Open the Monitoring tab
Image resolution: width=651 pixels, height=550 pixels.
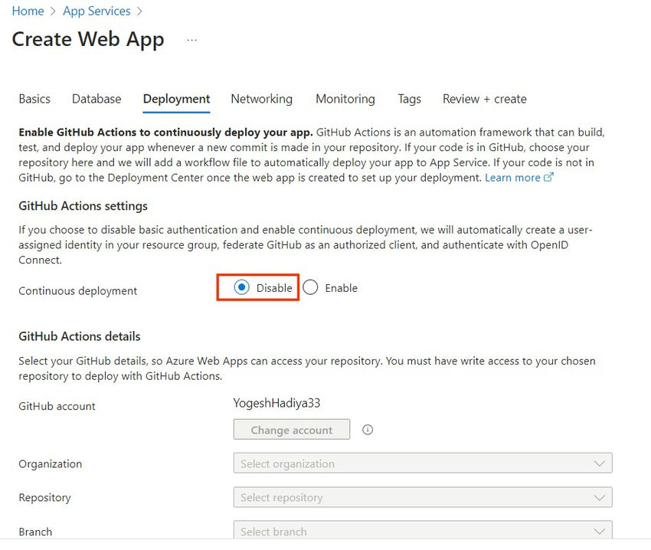(x=345, y=99)
